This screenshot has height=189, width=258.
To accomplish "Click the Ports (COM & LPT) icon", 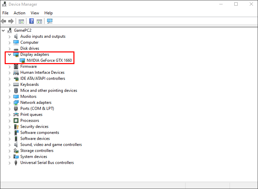I will [16, 109].
